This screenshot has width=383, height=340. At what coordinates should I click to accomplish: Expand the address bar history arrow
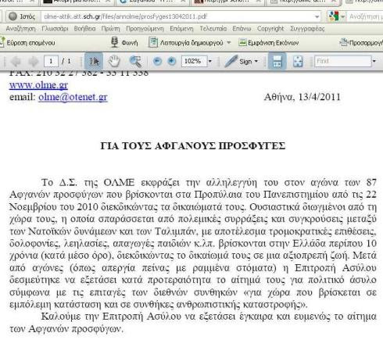tap(317, 17)
